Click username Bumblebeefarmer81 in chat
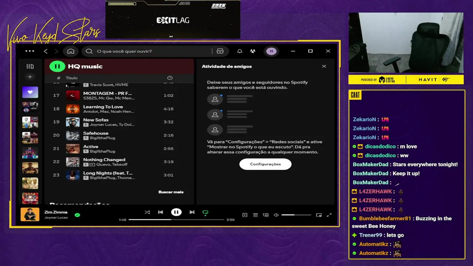The image size is (473, 266). point(385,218)
